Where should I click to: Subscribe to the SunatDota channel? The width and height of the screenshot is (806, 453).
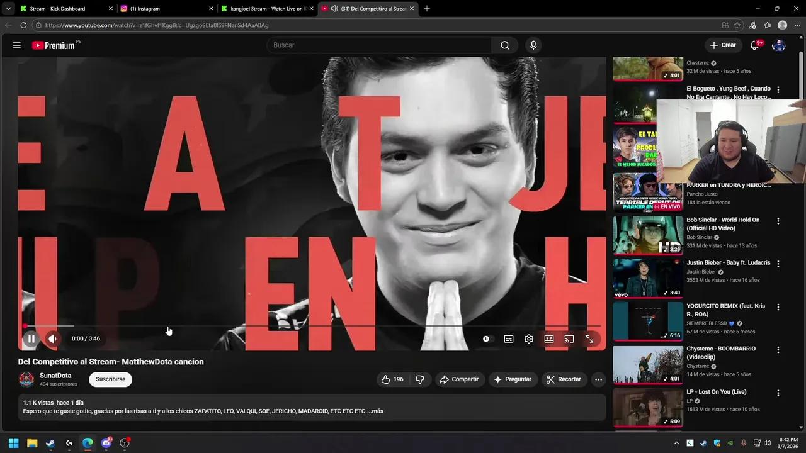coord(110,379)
